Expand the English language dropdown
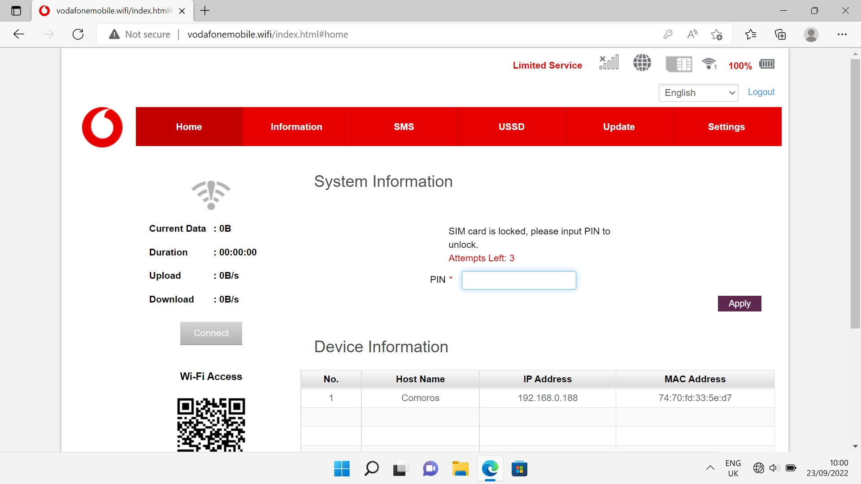 coord(698,93)
